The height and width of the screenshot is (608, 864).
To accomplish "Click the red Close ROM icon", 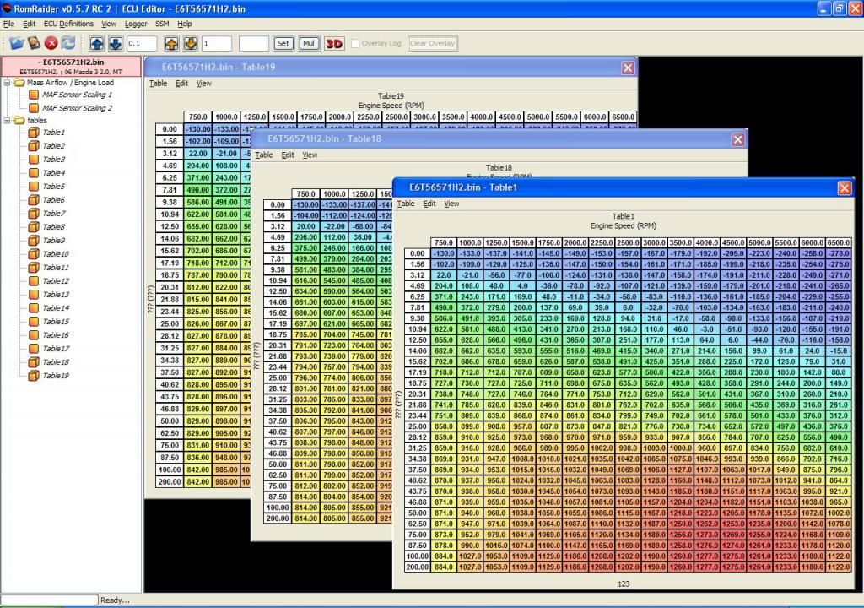I will [x=51, y=43].
